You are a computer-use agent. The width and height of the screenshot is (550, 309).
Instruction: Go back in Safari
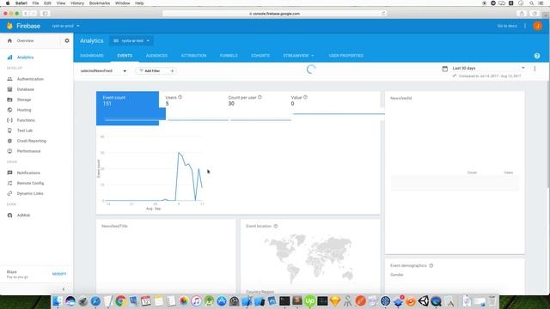pos(26,14)
